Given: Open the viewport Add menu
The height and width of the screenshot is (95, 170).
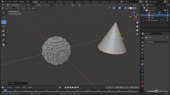Looking at the screenshot, I should coord(28,8).
